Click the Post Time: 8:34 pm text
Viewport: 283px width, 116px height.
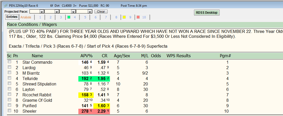134,6
